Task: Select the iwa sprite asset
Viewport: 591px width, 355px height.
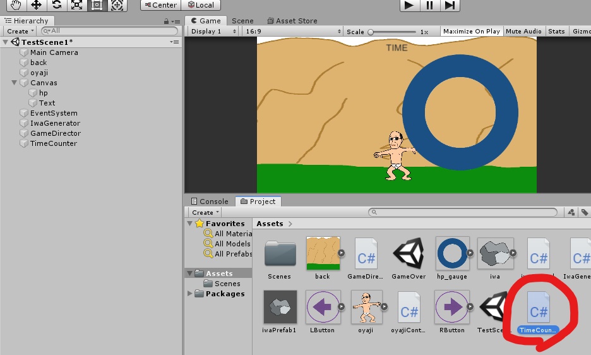Action: tap(495, 260)
